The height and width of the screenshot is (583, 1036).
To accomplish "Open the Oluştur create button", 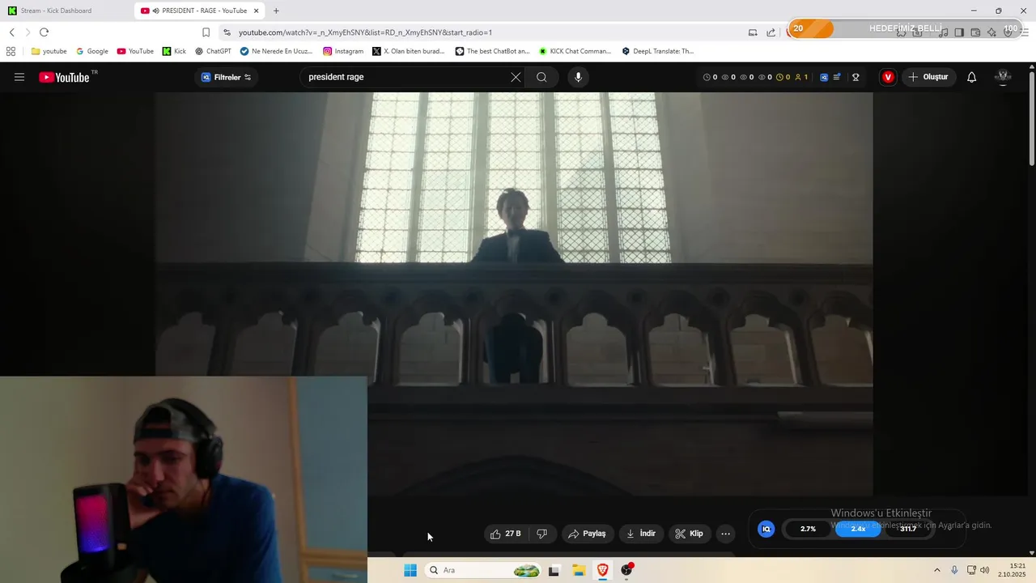I will 928,77.
